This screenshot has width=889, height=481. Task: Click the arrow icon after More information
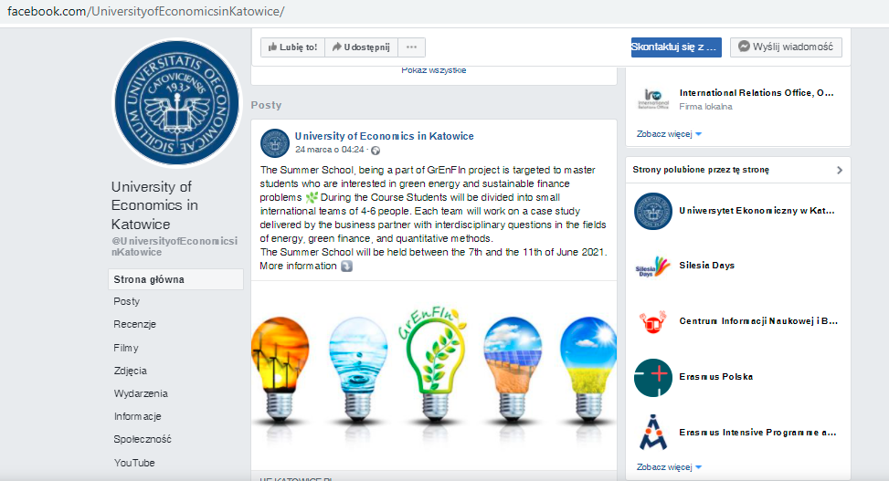click(x=346, y=266)
